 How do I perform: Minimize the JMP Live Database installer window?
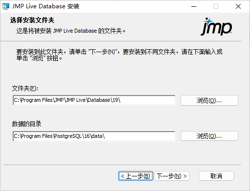pos(194,6)
